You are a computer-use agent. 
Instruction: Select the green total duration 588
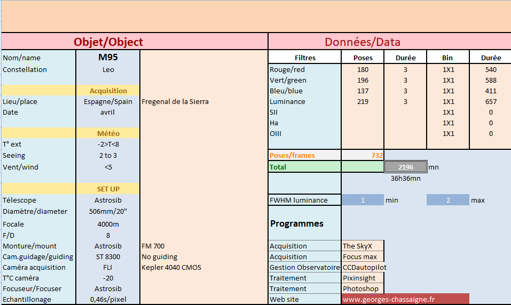click(x=491, y=80)
